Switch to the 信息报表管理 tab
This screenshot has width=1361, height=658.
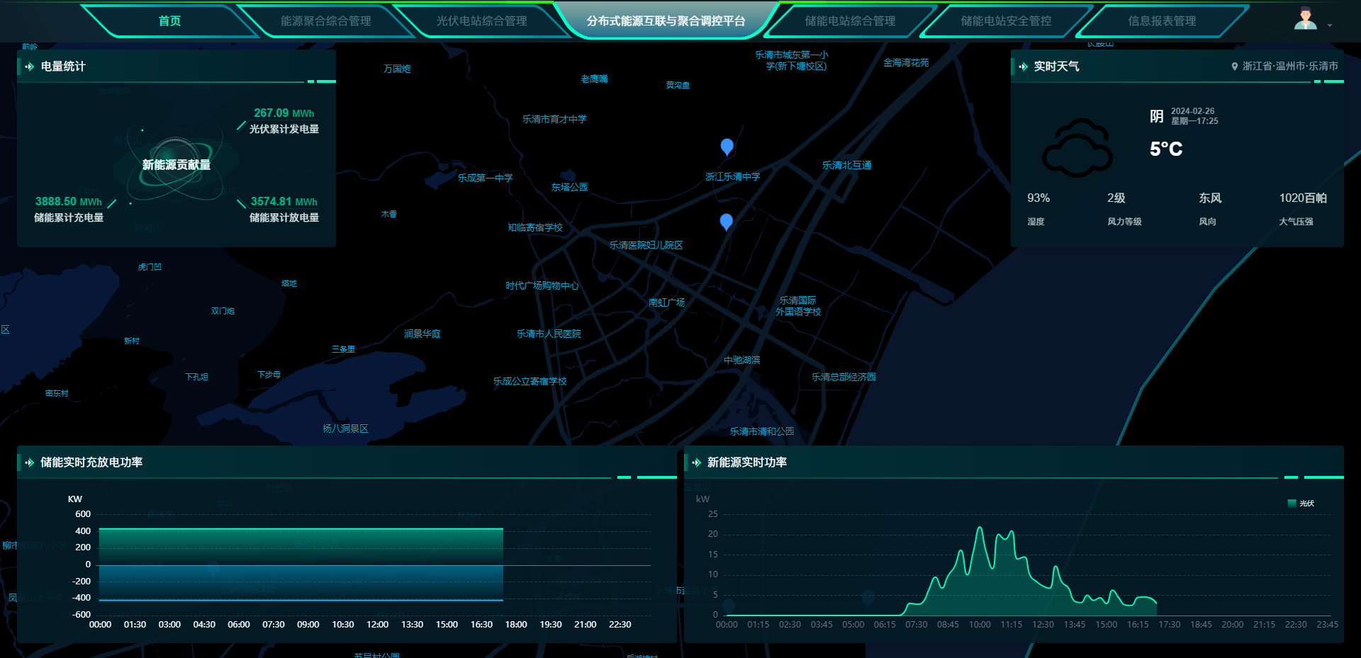1162,21
